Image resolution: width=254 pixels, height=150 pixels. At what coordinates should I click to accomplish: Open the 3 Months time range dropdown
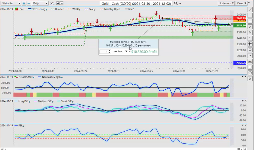click(11, 3)
